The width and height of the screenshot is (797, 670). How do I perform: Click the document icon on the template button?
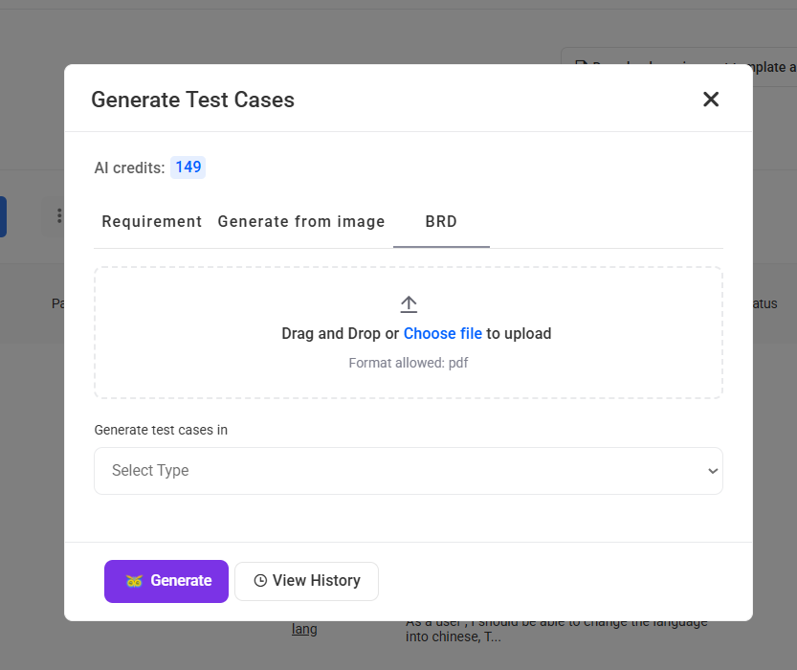tap(580, 67)
